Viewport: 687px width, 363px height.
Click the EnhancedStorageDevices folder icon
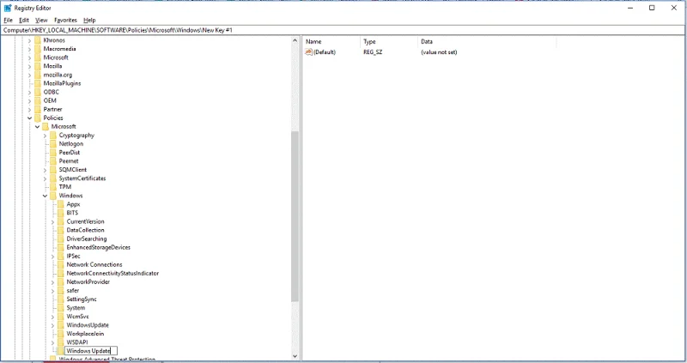point(61,247)
